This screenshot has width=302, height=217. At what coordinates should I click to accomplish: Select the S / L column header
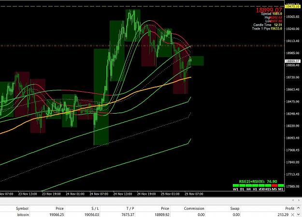[95, 208]
